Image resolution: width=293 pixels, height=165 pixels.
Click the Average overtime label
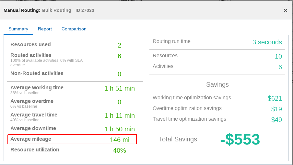coord(32,101)
